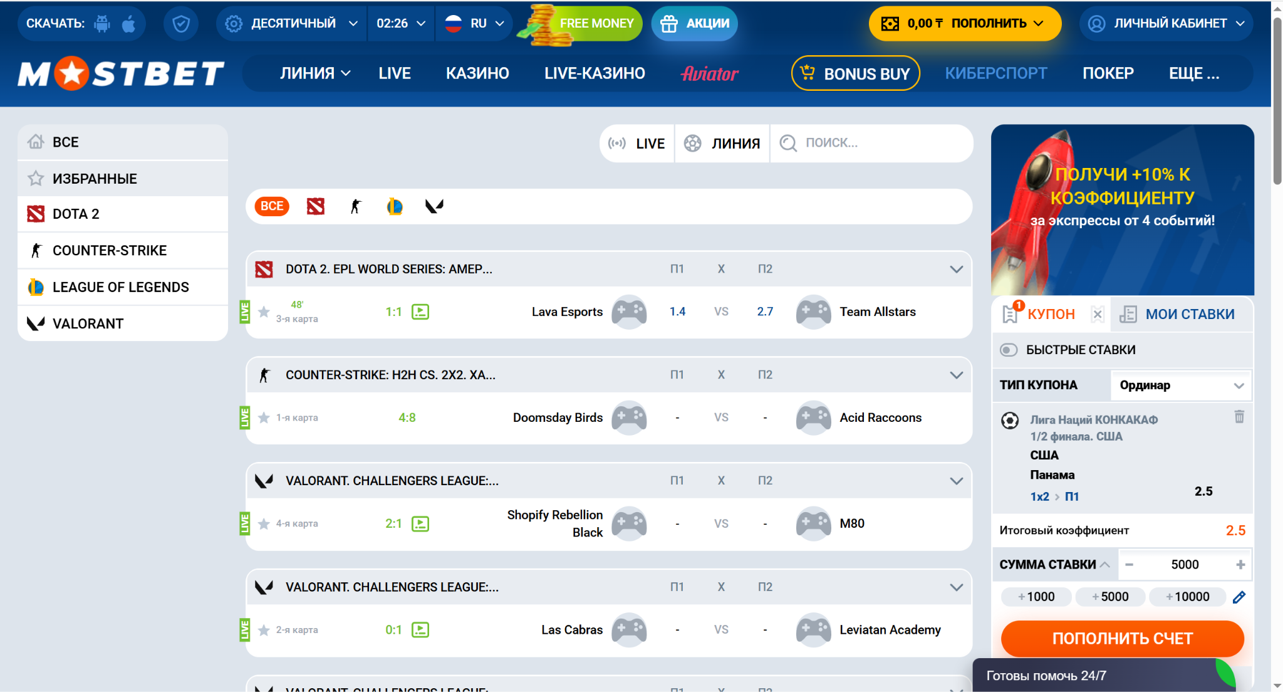The height and width of the screenshot is (692, 1283).
Task: Collapse the Counter-Strike H2H CS section
Action: [956, 375]
